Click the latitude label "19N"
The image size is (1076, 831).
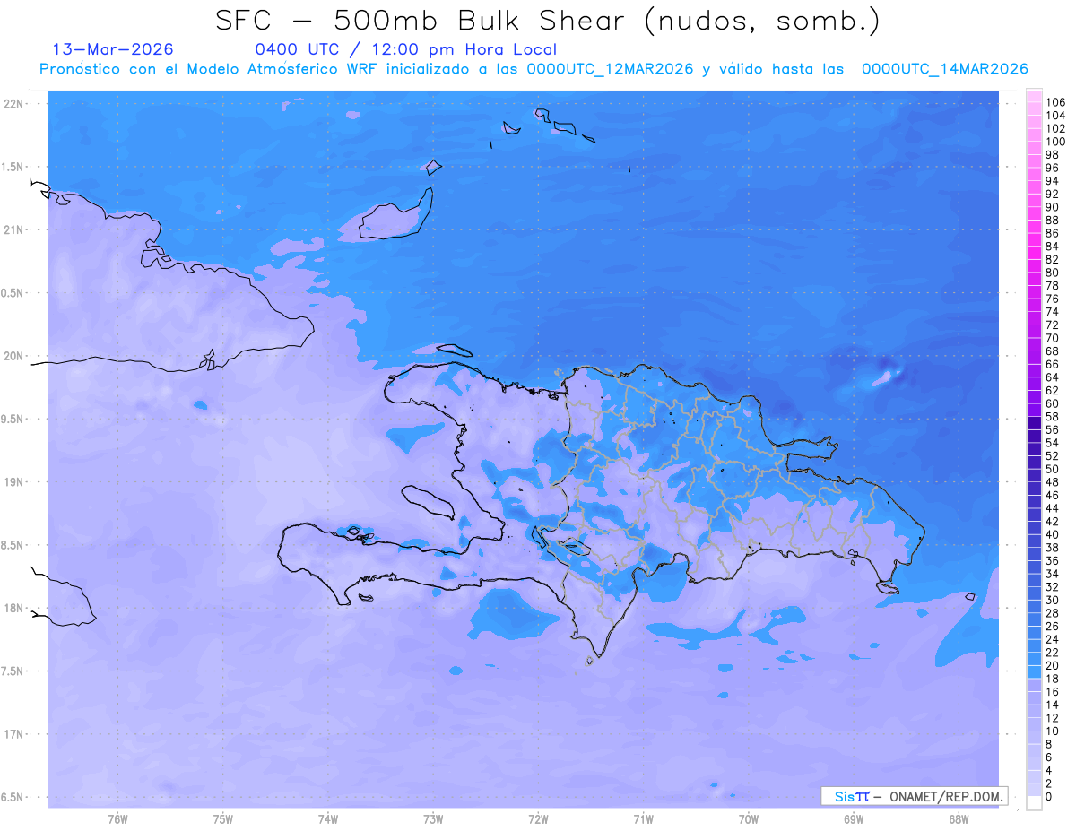click(15, 481)
